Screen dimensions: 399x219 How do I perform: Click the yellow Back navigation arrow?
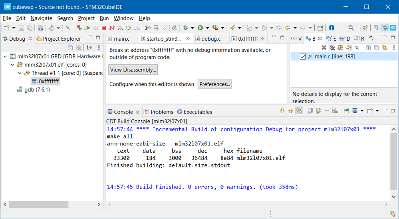(288, 28)
